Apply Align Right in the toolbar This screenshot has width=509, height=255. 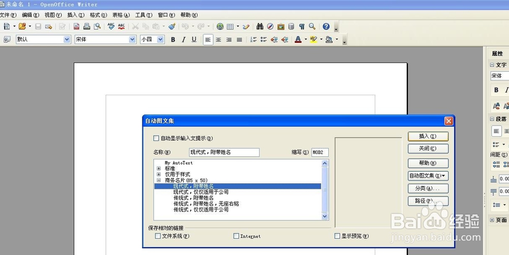(229, 40)
